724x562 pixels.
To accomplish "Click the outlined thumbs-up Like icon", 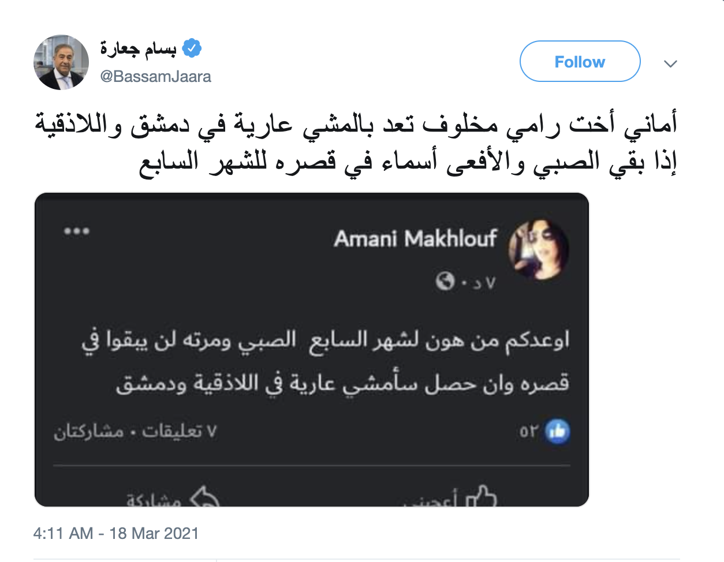I will coord(481,497).
